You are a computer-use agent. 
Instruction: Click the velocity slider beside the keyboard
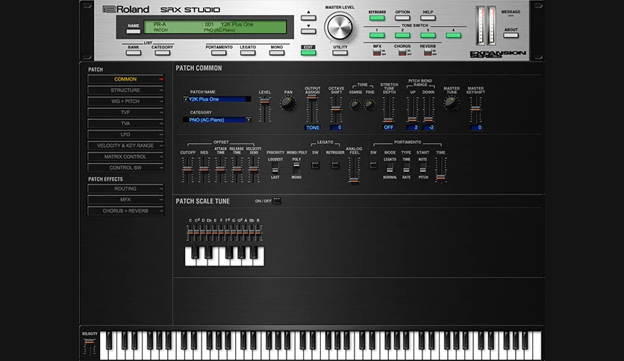tap(90, 345)
